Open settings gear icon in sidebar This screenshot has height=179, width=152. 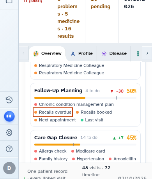point(9,132)
